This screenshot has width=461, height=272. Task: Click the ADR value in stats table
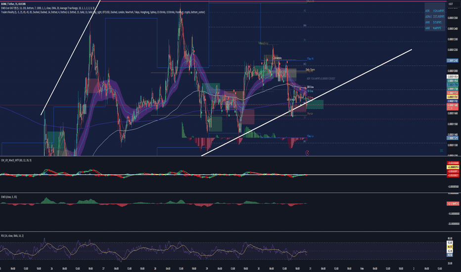point(439,11)
